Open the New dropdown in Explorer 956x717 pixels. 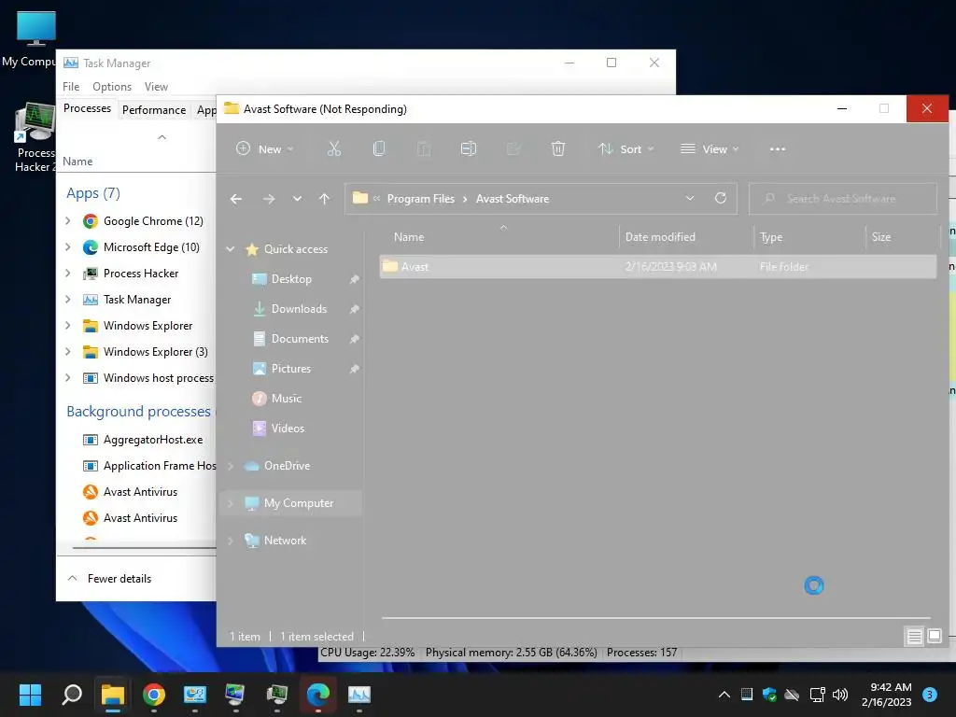pos(264,148)
